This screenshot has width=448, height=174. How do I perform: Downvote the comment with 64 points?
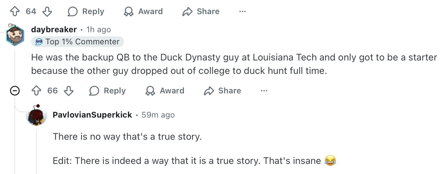[47, 11]
